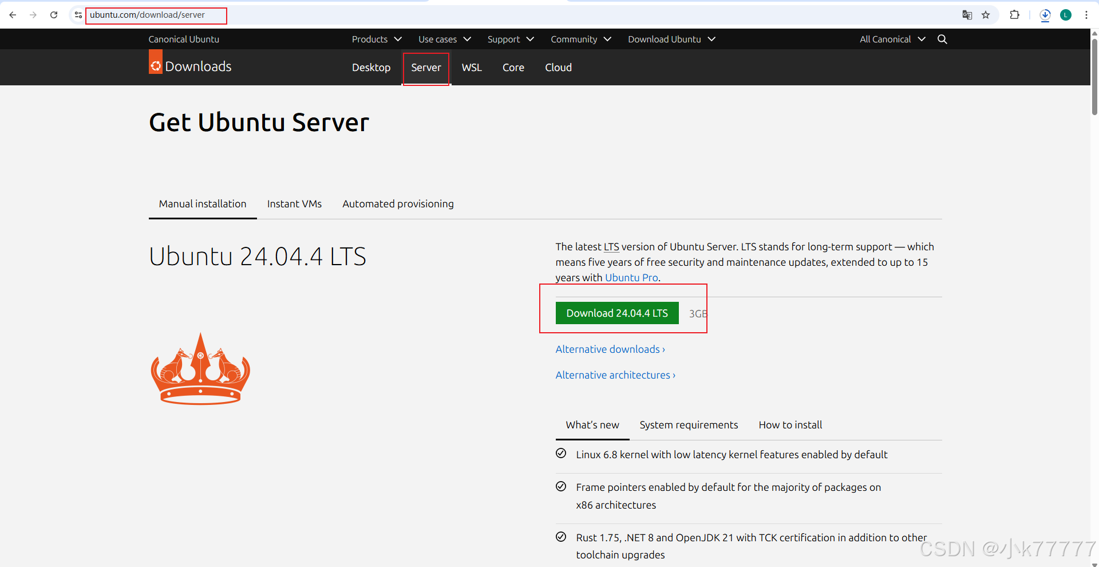Select the Instant VMs tab
1099x567 pixels.
point(294,204)
